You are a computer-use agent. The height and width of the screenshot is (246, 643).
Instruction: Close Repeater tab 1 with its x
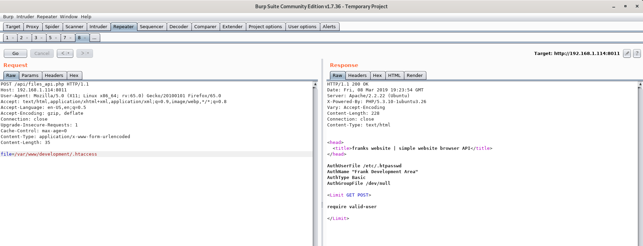(x=13, y=38)
